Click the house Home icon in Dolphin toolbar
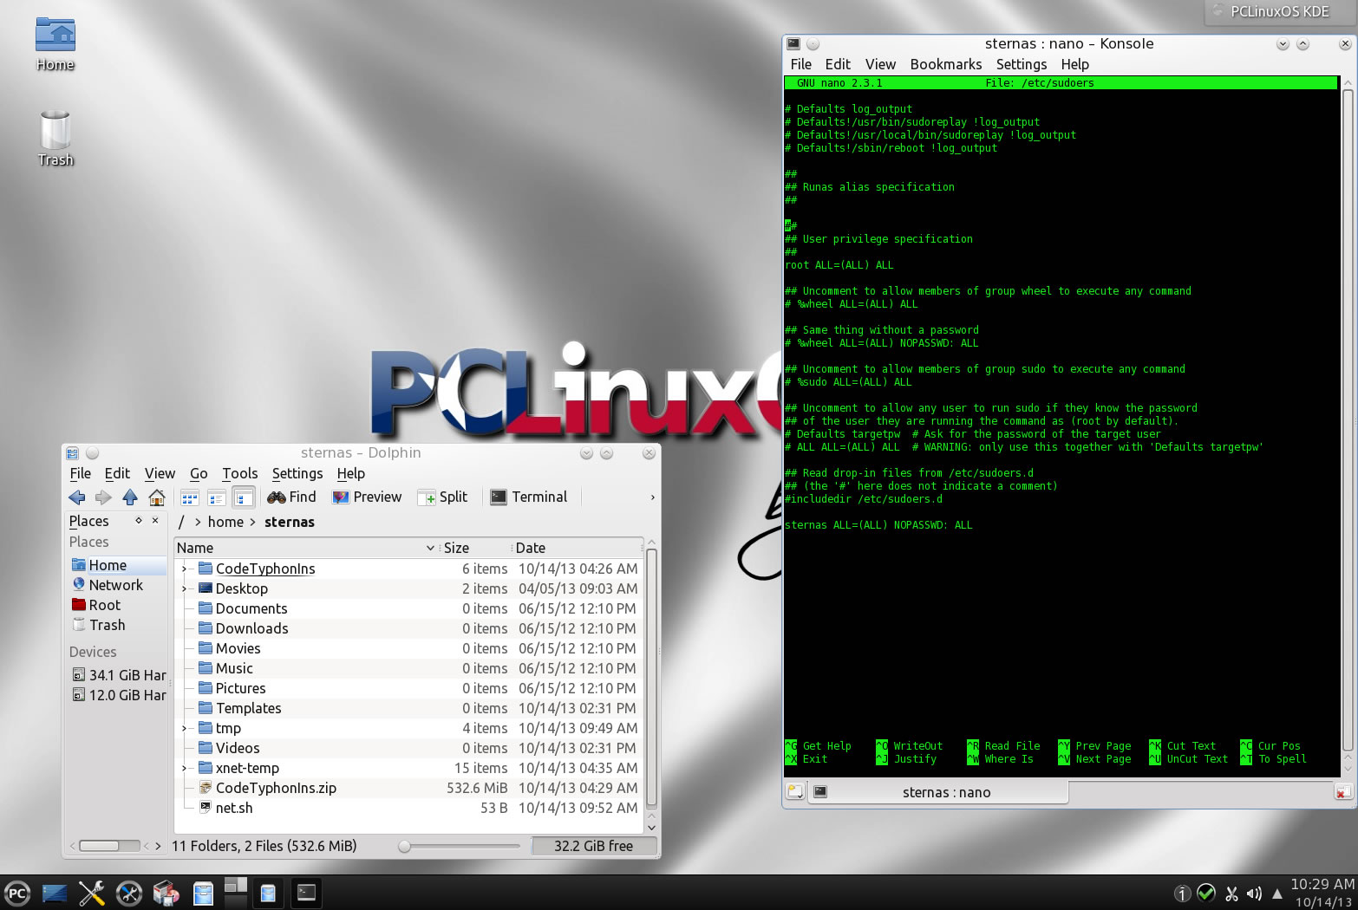This screenshot has width=1358, height=910. pos(157,497)
